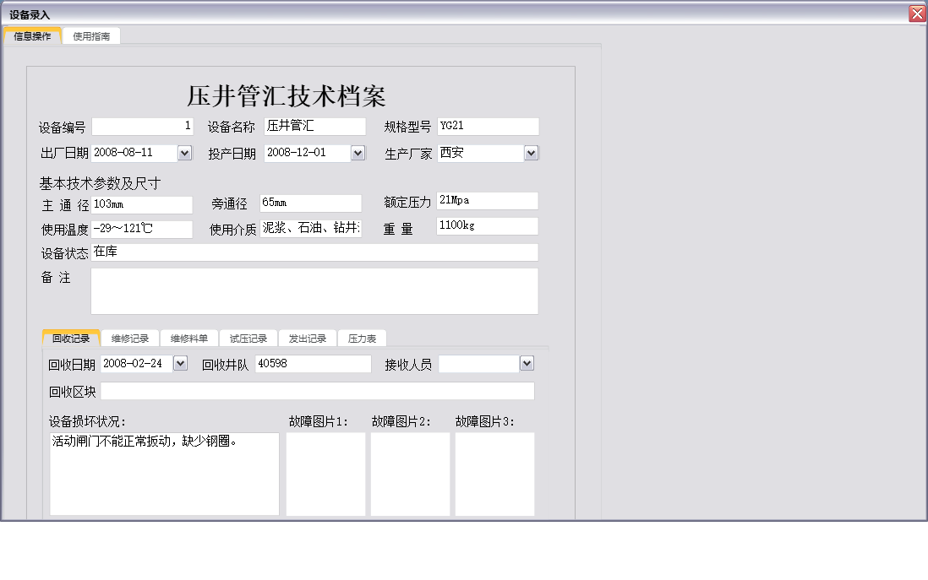Expand the 投产日期 date dropdown
The height and width of the screenshot is (580, 928).
(357, 153)
